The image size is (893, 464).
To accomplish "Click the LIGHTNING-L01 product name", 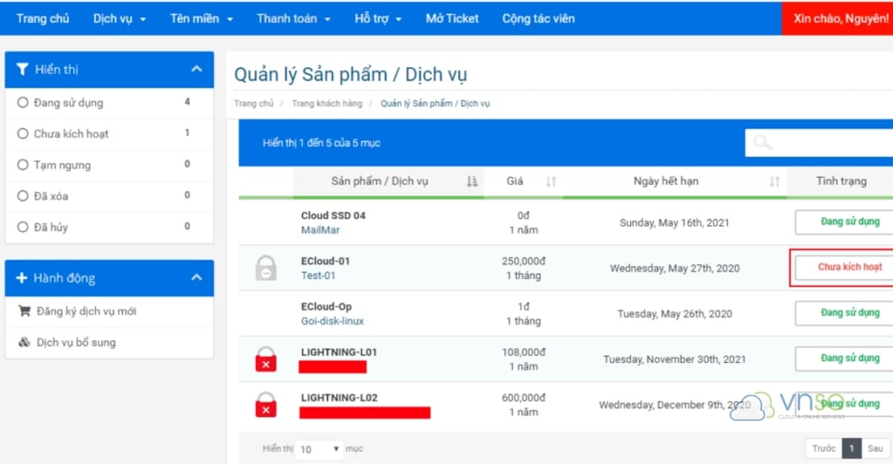I will [x=339, y=352].
